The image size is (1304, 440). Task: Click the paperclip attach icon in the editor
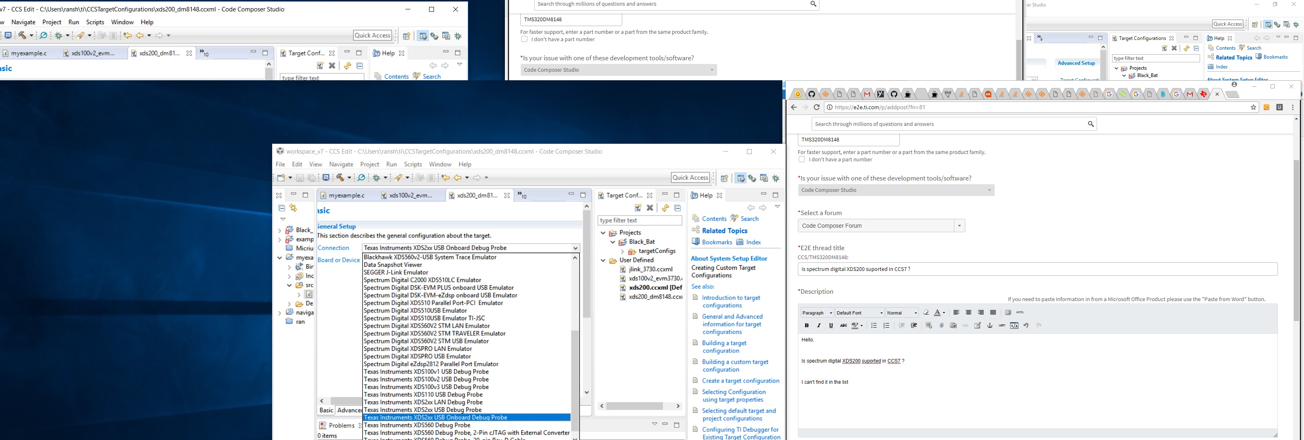pyautogui.click(x=942, y=326)
